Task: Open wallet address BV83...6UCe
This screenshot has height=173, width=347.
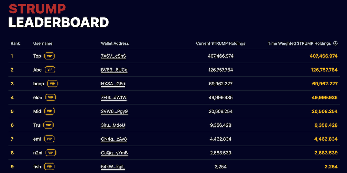Action: pyautogui.click(x=114, y=70)
